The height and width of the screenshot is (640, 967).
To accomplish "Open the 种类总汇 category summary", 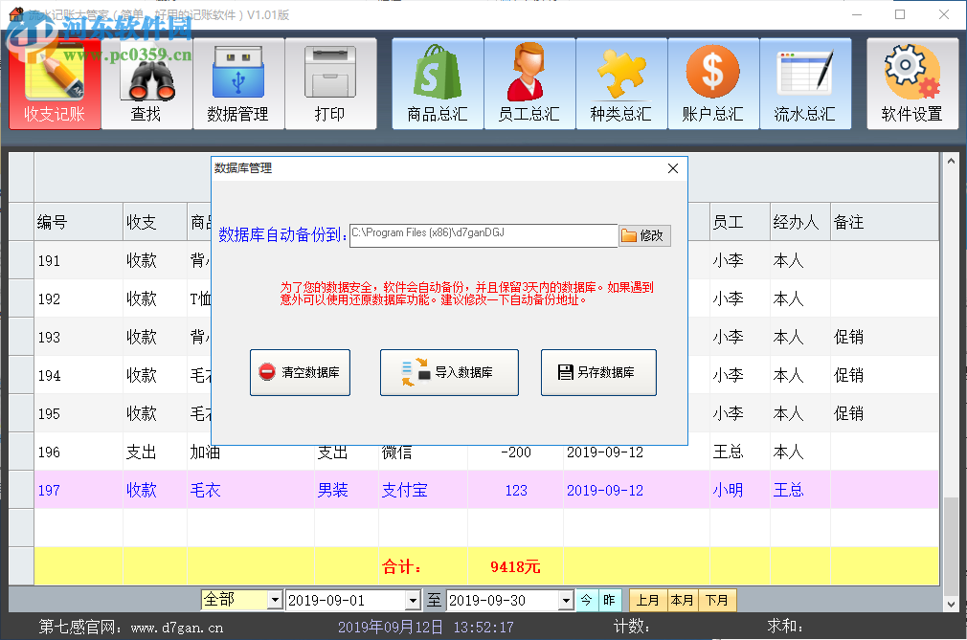I will (620, 83).
